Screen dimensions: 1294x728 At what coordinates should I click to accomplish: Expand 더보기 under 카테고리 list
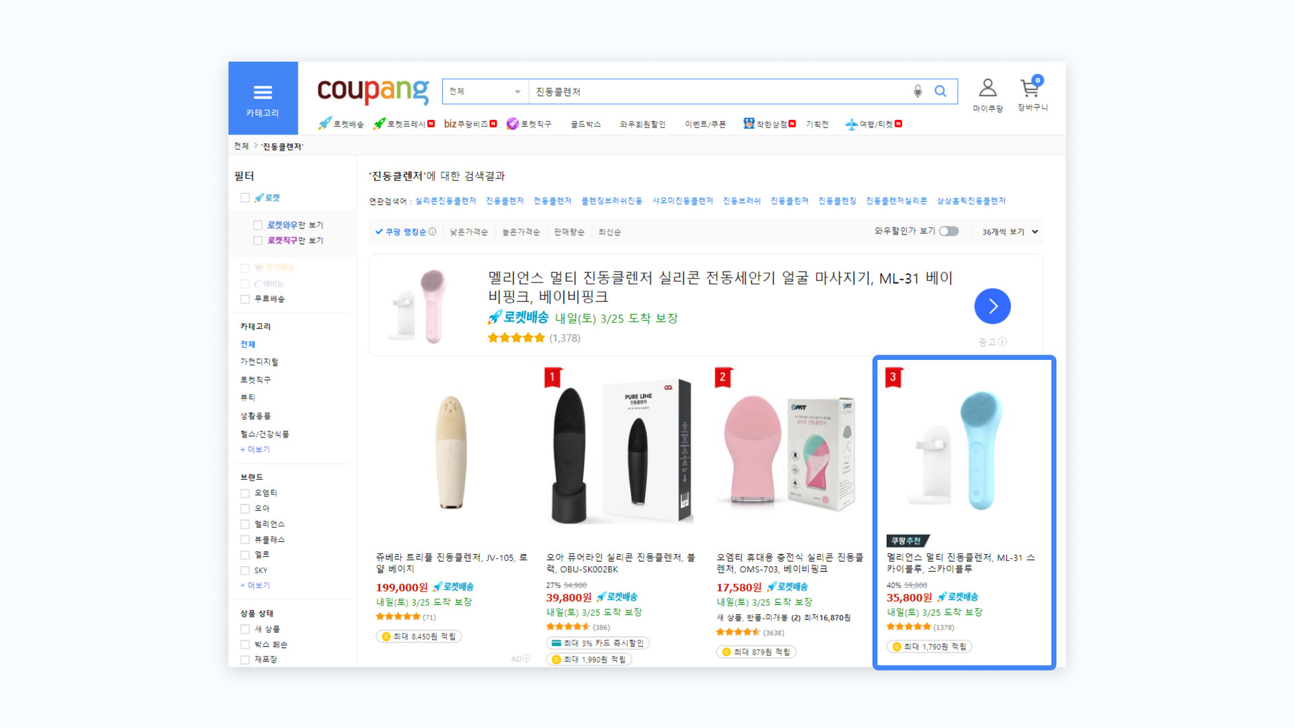click(255, 450)
